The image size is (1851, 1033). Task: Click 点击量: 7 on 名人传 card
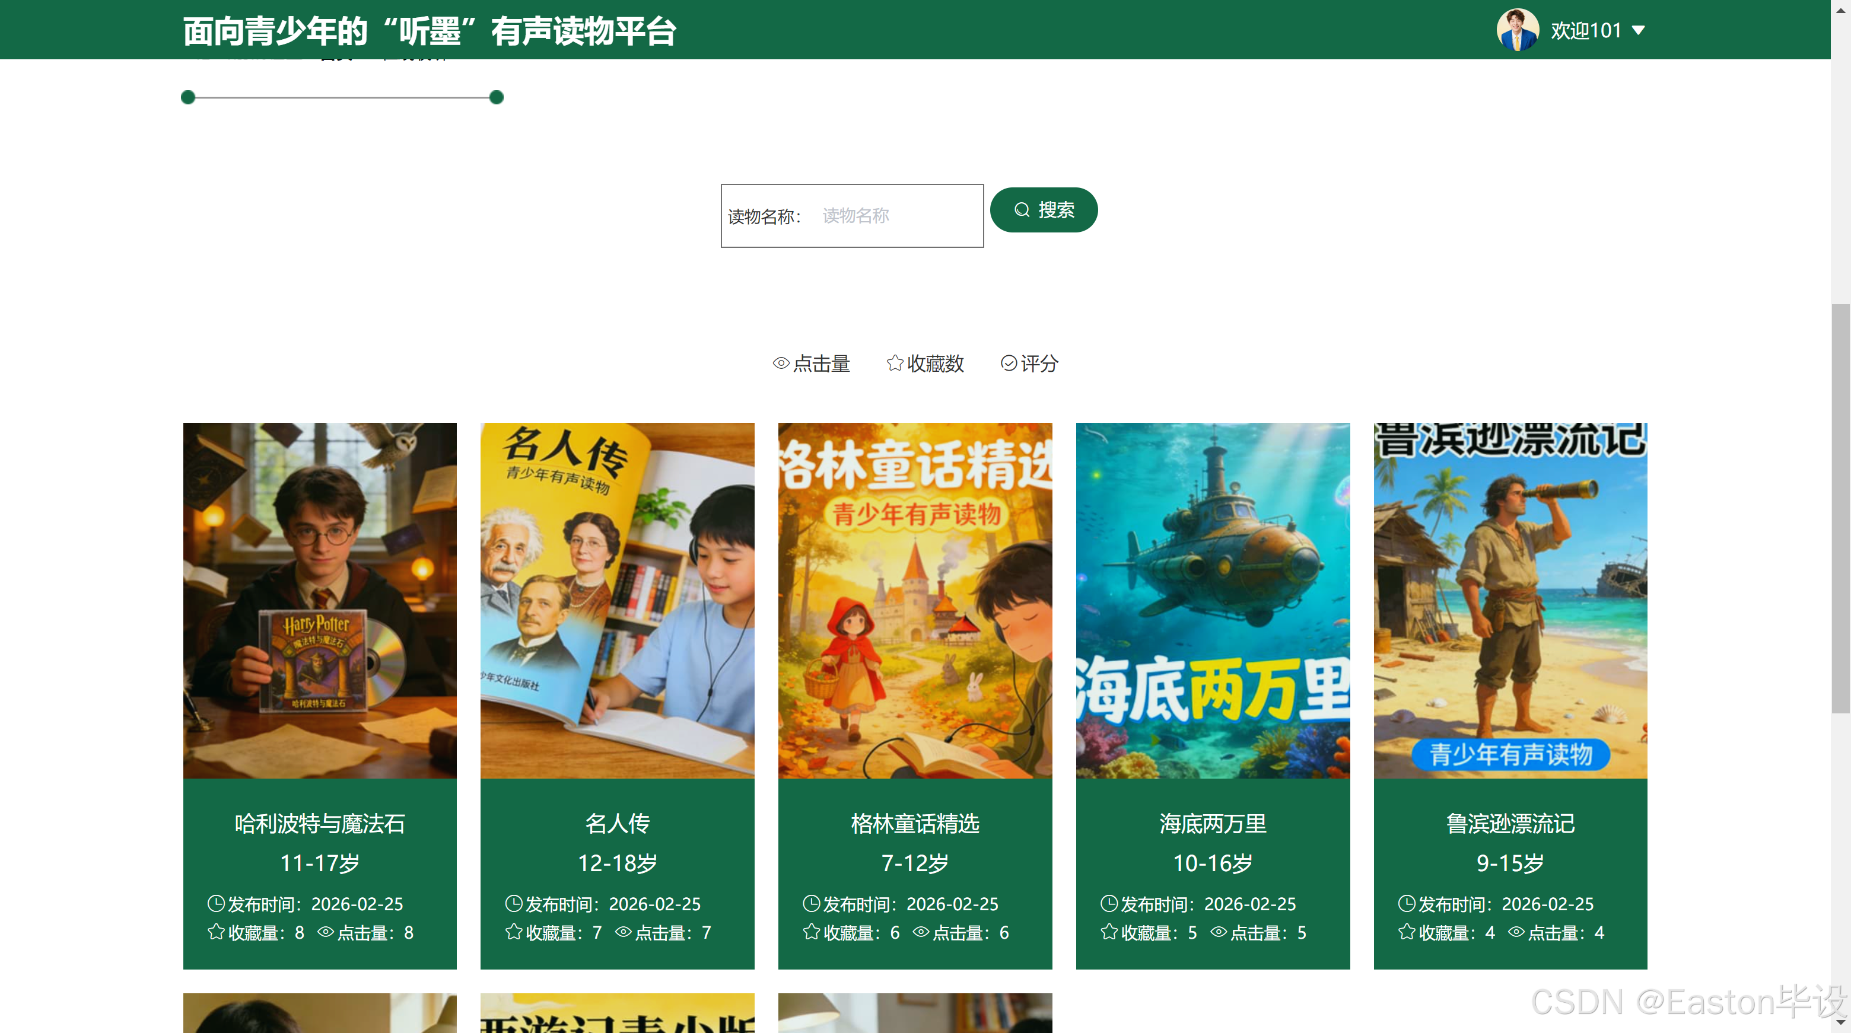[x=663, y=932]
